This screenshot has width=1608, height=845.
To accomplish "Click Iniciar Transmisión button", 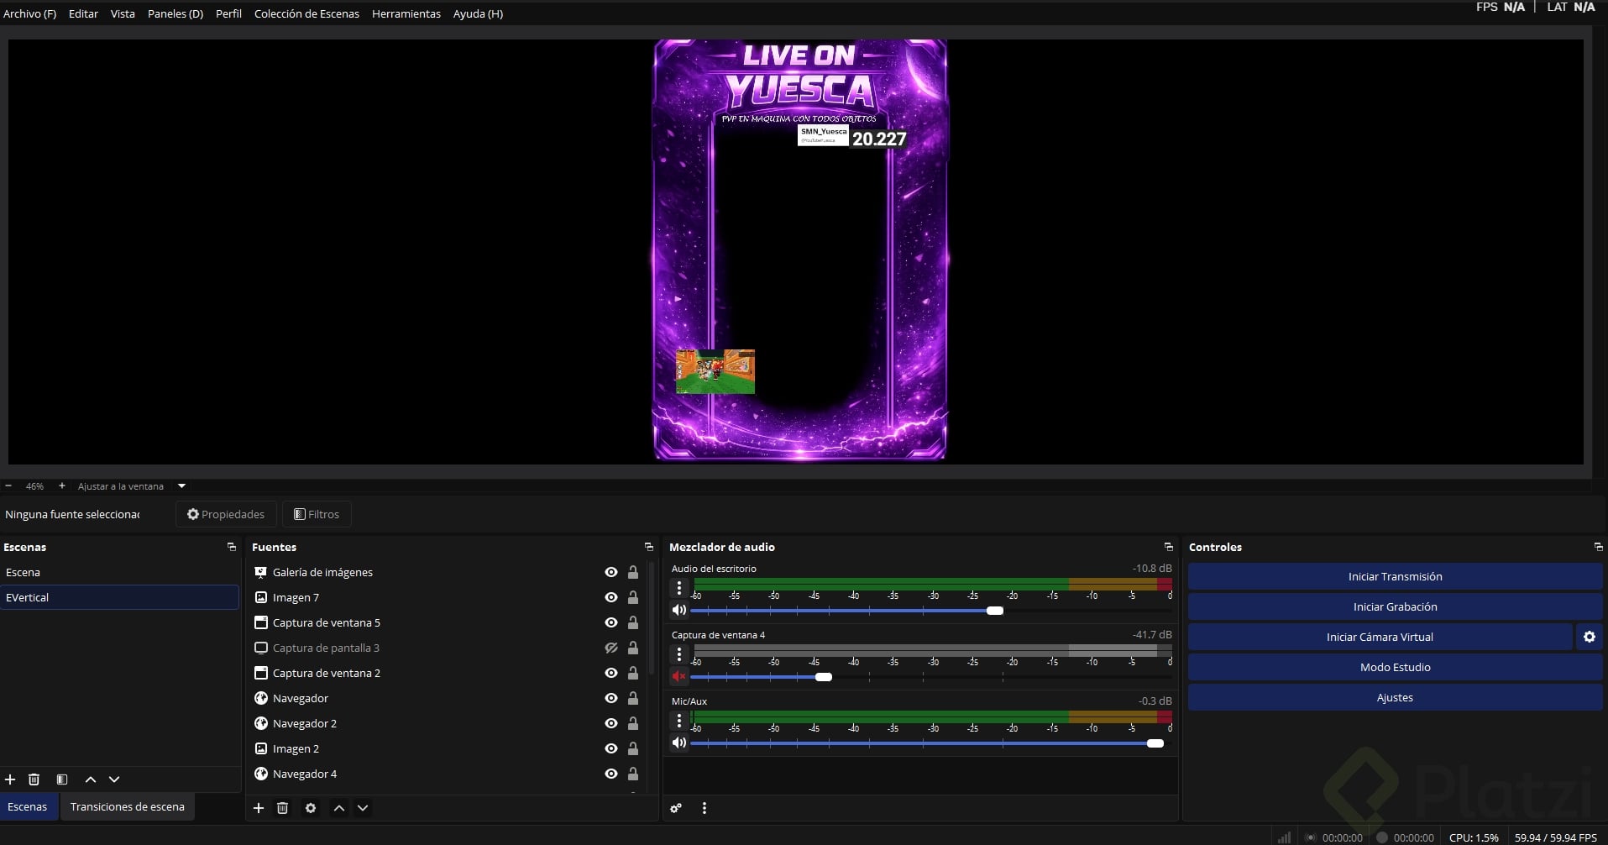I will tap(1394, 576).
